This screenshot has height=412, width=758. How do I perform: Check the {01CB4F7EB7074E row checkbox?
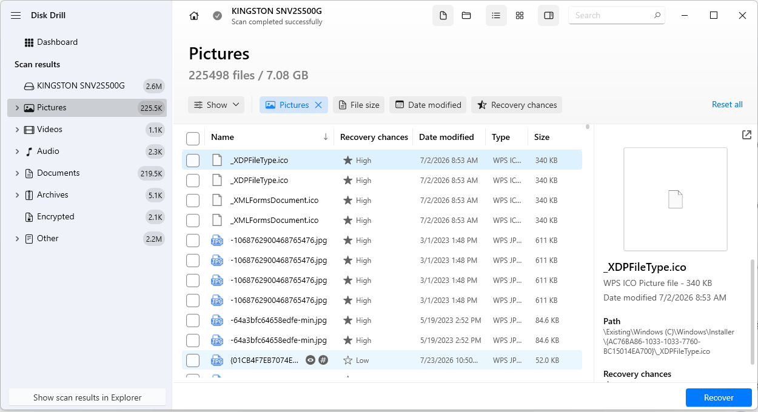coord(193,360)
